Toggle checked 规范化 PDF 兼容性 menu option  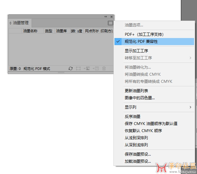154,42
